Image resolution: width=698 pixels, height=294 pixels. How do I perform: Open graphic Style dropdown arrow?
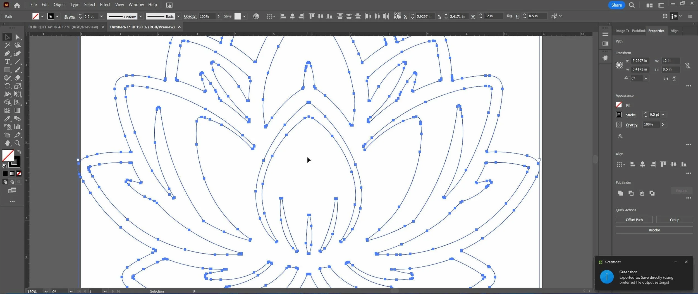tap(244, 16)
